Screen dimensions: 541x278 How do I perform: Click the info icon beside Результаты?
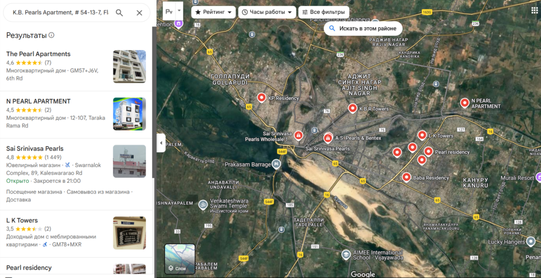(x=51, y=35)
